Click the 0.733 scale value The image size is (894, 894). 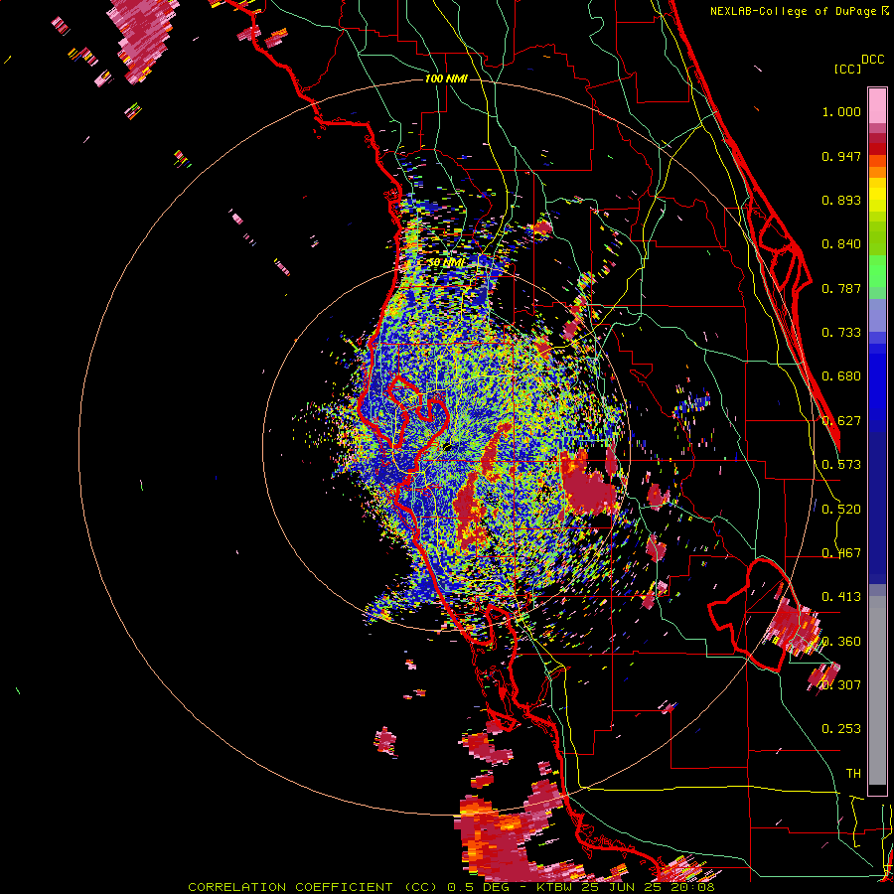click(x=841, y=333)
